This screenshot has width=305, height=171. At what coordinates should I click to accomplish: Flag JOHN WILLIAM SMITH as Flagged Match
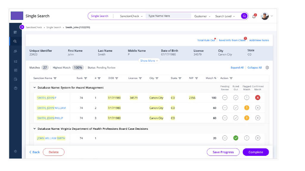pyautogui.click(x=247, y=138)
